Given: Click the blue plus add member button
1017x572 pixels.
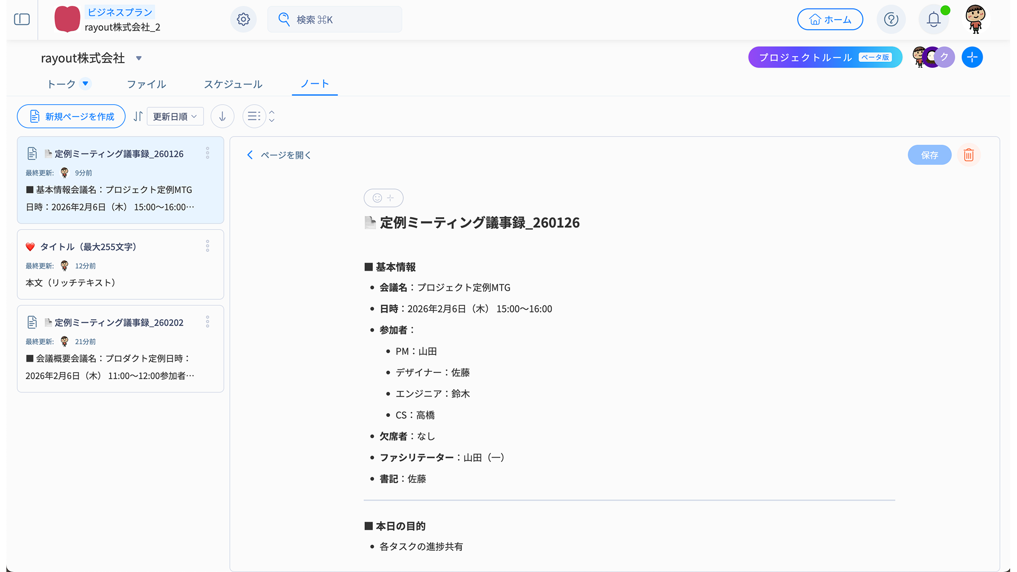Looking at the screenshot, I should pos(972,57).
